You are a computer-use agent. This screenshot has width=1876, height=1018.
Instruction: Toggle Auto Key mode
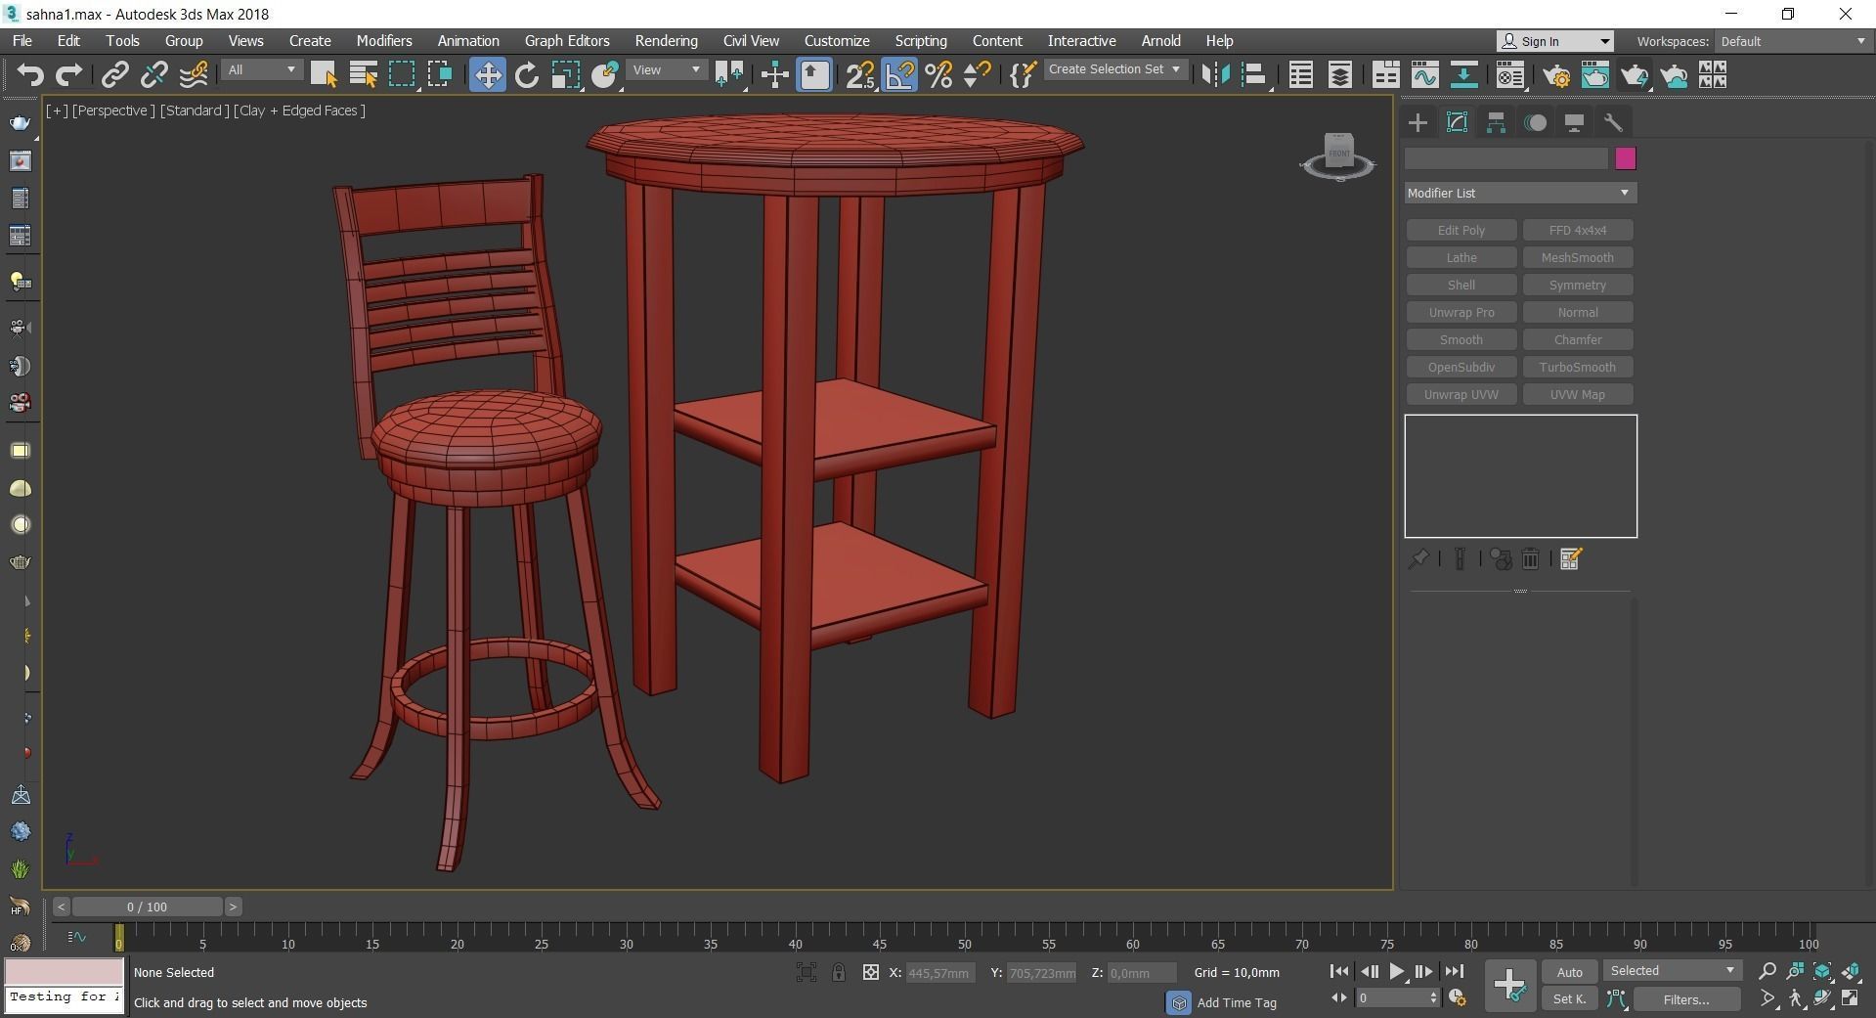coord(1569,972)
